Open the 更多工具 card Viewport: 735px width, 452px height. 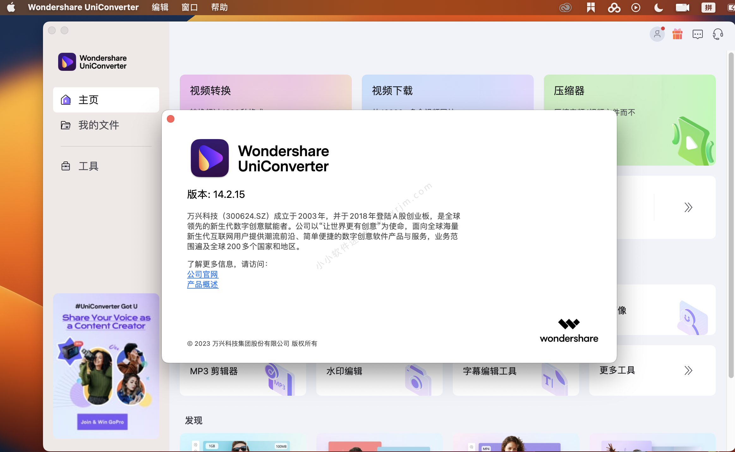point(652,370)
